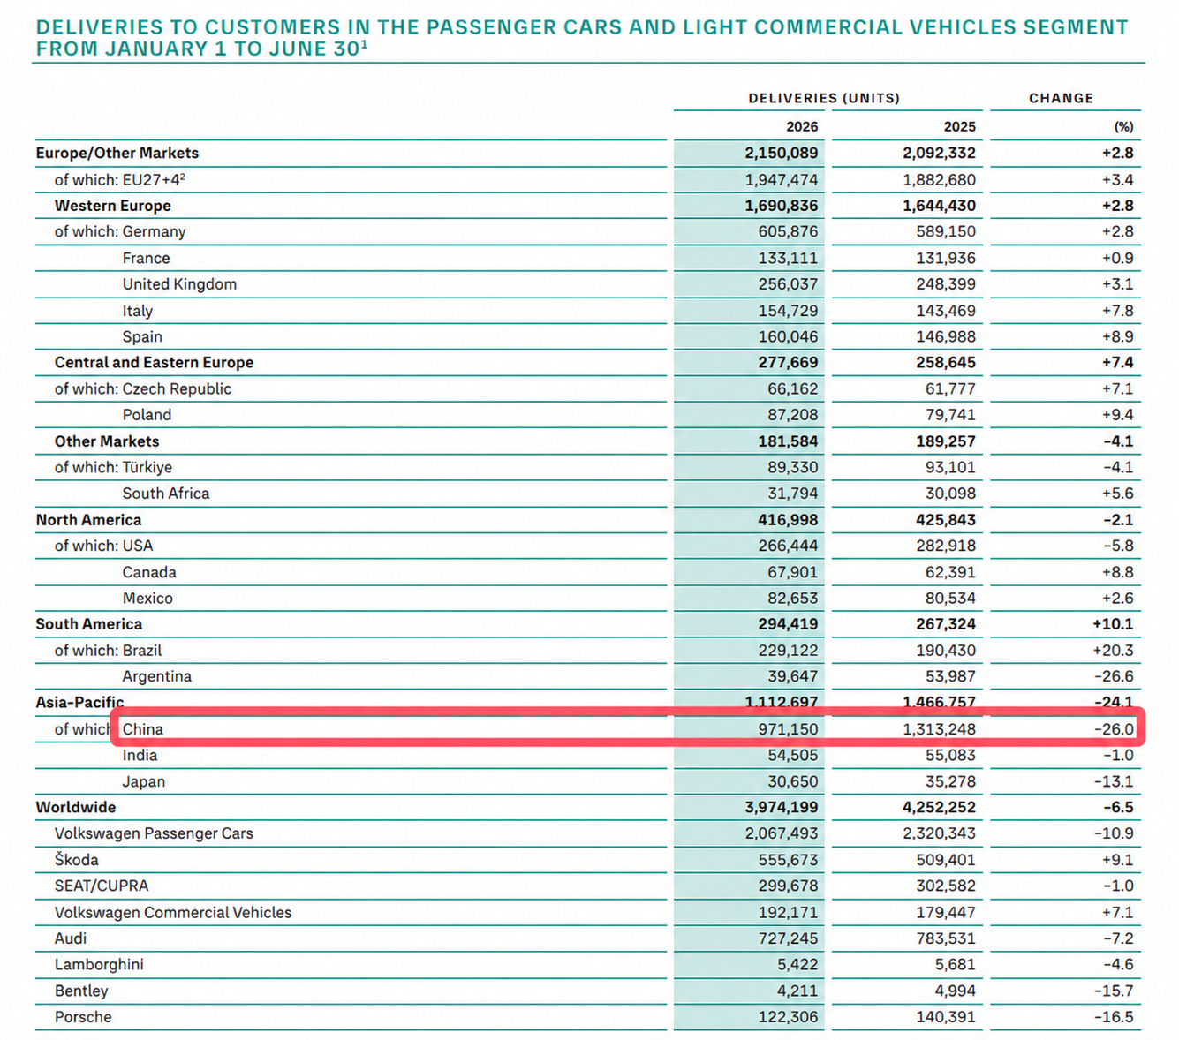Select the value 2,150,089 for Europe/Other Markets
Image resolution: width=1179 pixels, height=1040 pixels.
point(782,153)
